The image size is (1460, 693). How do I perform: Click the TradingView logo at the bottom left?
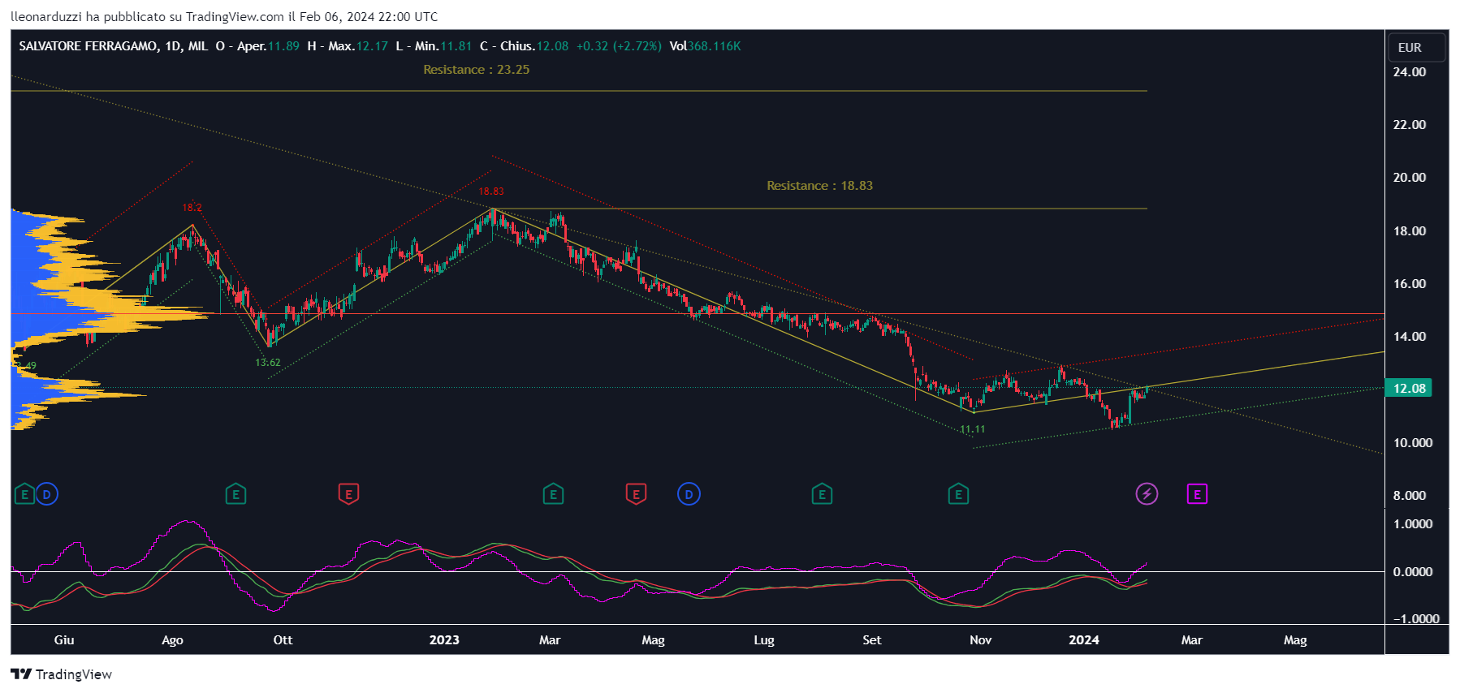pos(62,674)
